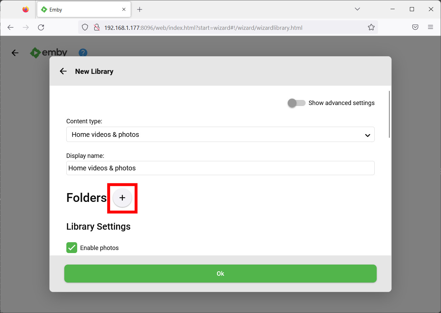This screenshot has width=441, height=313.
Task: Open the list all tabs dropdown
Action: pyautogui.click(x=357, y=9)
